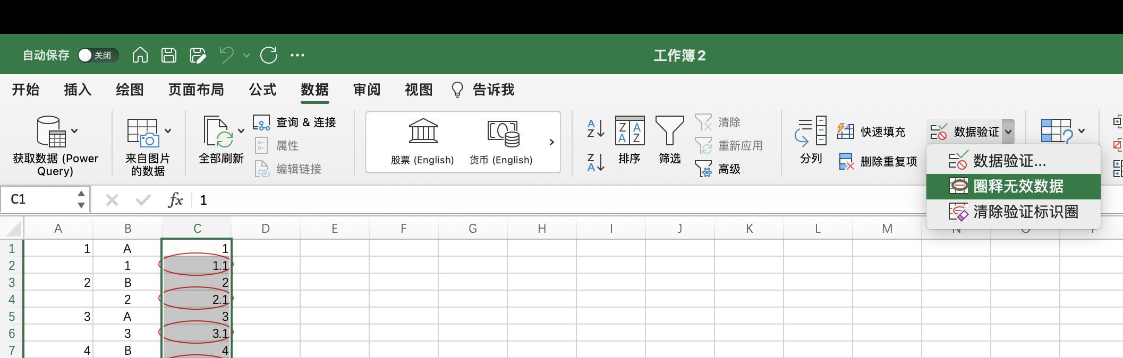Click the 全部刷新 icon
The height and width of the screenshot is (358, 1123).
pos(218,132)
